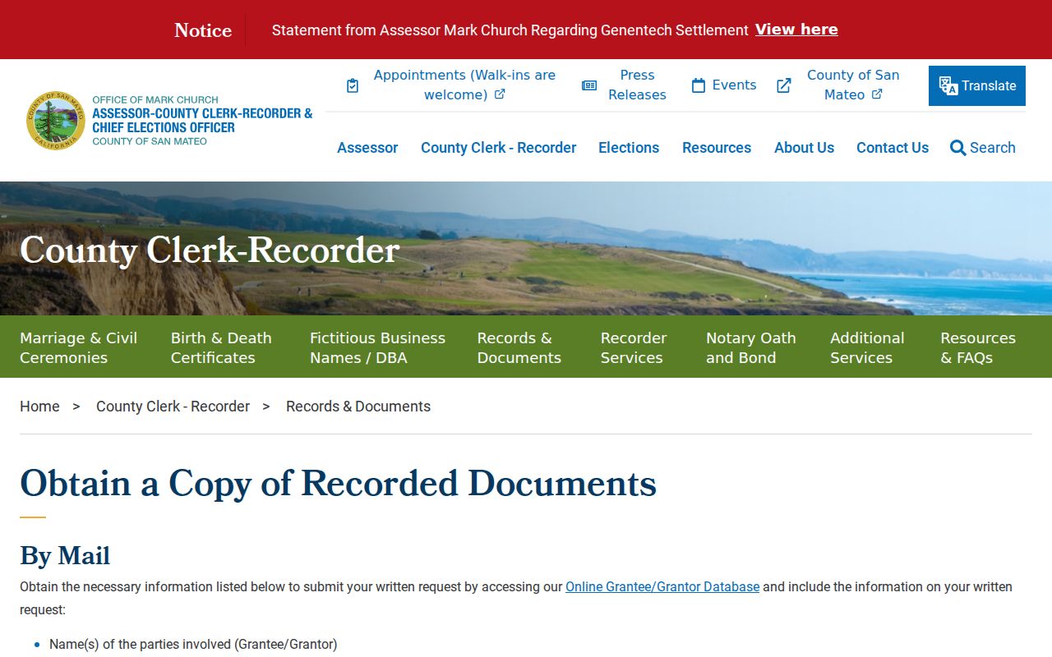This screenshot has height=657, width=1052.
Task: Click the 'Name(s) of the parties involved' bullet
Action: [x=193, y=645]
